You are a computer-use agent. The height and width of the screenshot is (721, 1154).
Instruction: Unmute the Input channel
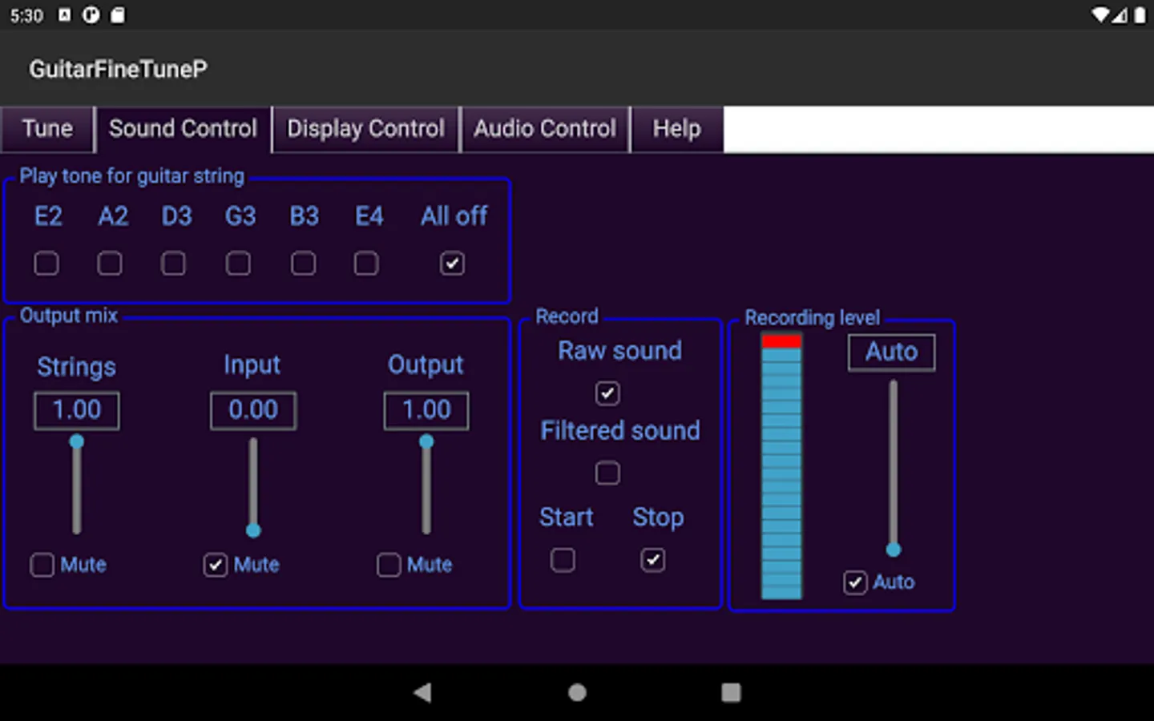click(x=216, y=565)
